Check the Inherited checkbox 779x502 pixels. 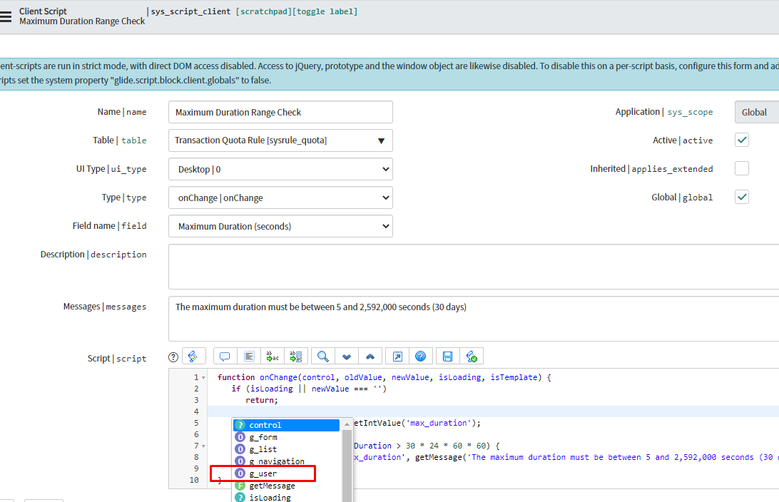tap(742, 168)
